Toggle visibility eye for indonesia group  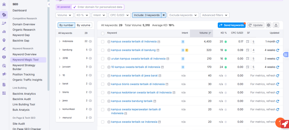pyautogui.click(x=90, y=41)
